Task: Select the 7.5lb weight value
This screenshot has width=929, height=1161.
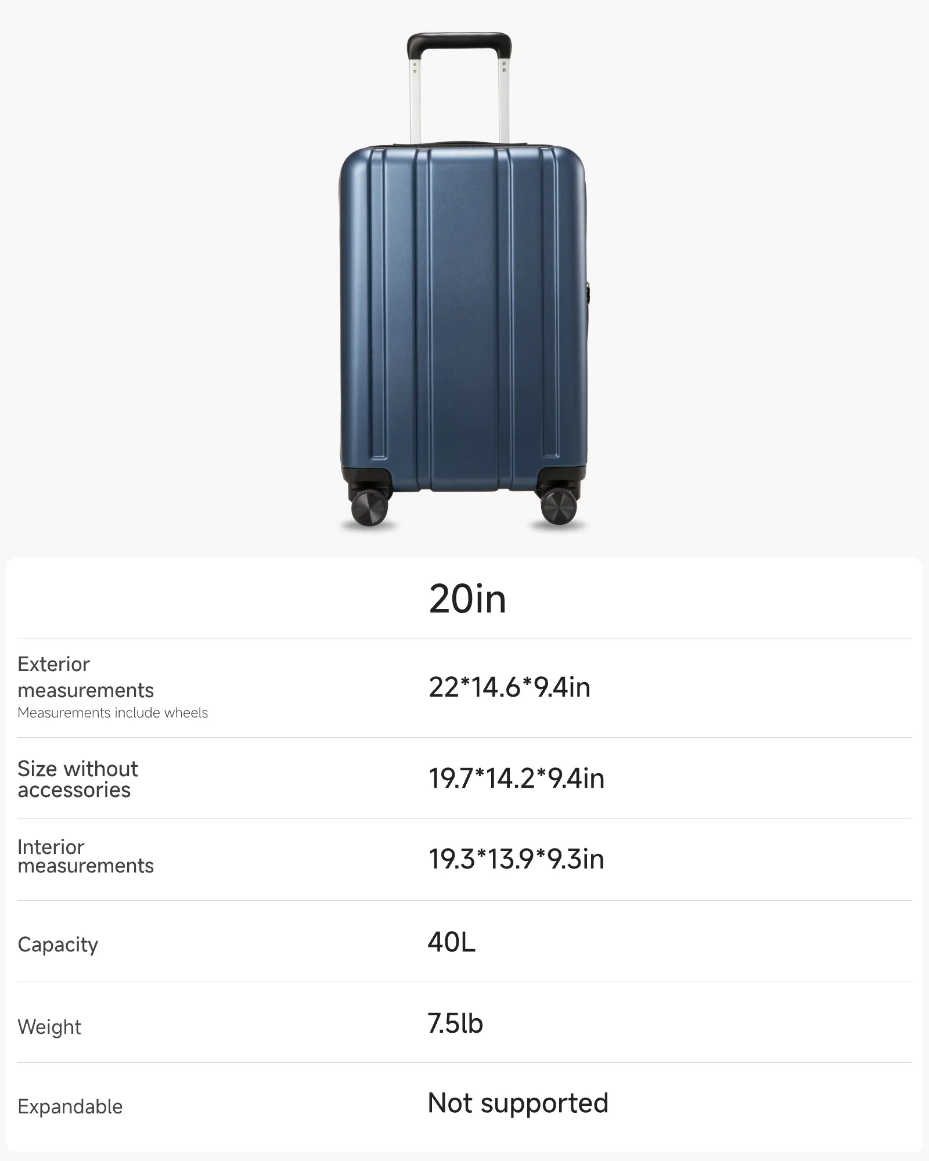Action: [x=455, y=1023]
